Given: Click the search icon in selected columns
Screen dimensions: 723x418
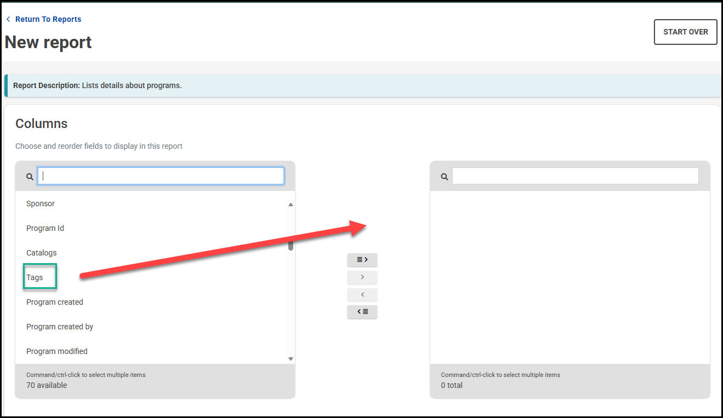Looking at the screenshot, I should pyautogui.click(x=445, y=177).
